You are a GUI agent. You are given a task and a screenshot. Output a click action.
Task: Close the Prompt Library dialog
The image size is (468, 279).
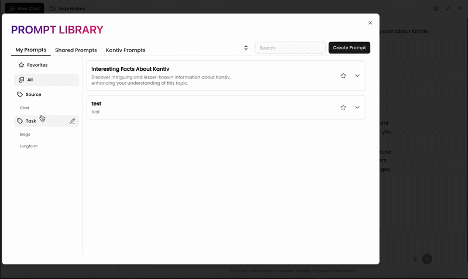click(x=370, y=23)
